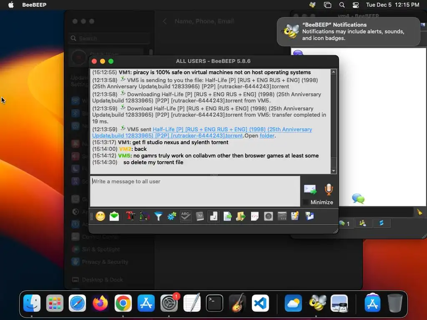Launch Visual Studio Code from the Dock
Screen dimensions: 427x320
coord(260,303)
